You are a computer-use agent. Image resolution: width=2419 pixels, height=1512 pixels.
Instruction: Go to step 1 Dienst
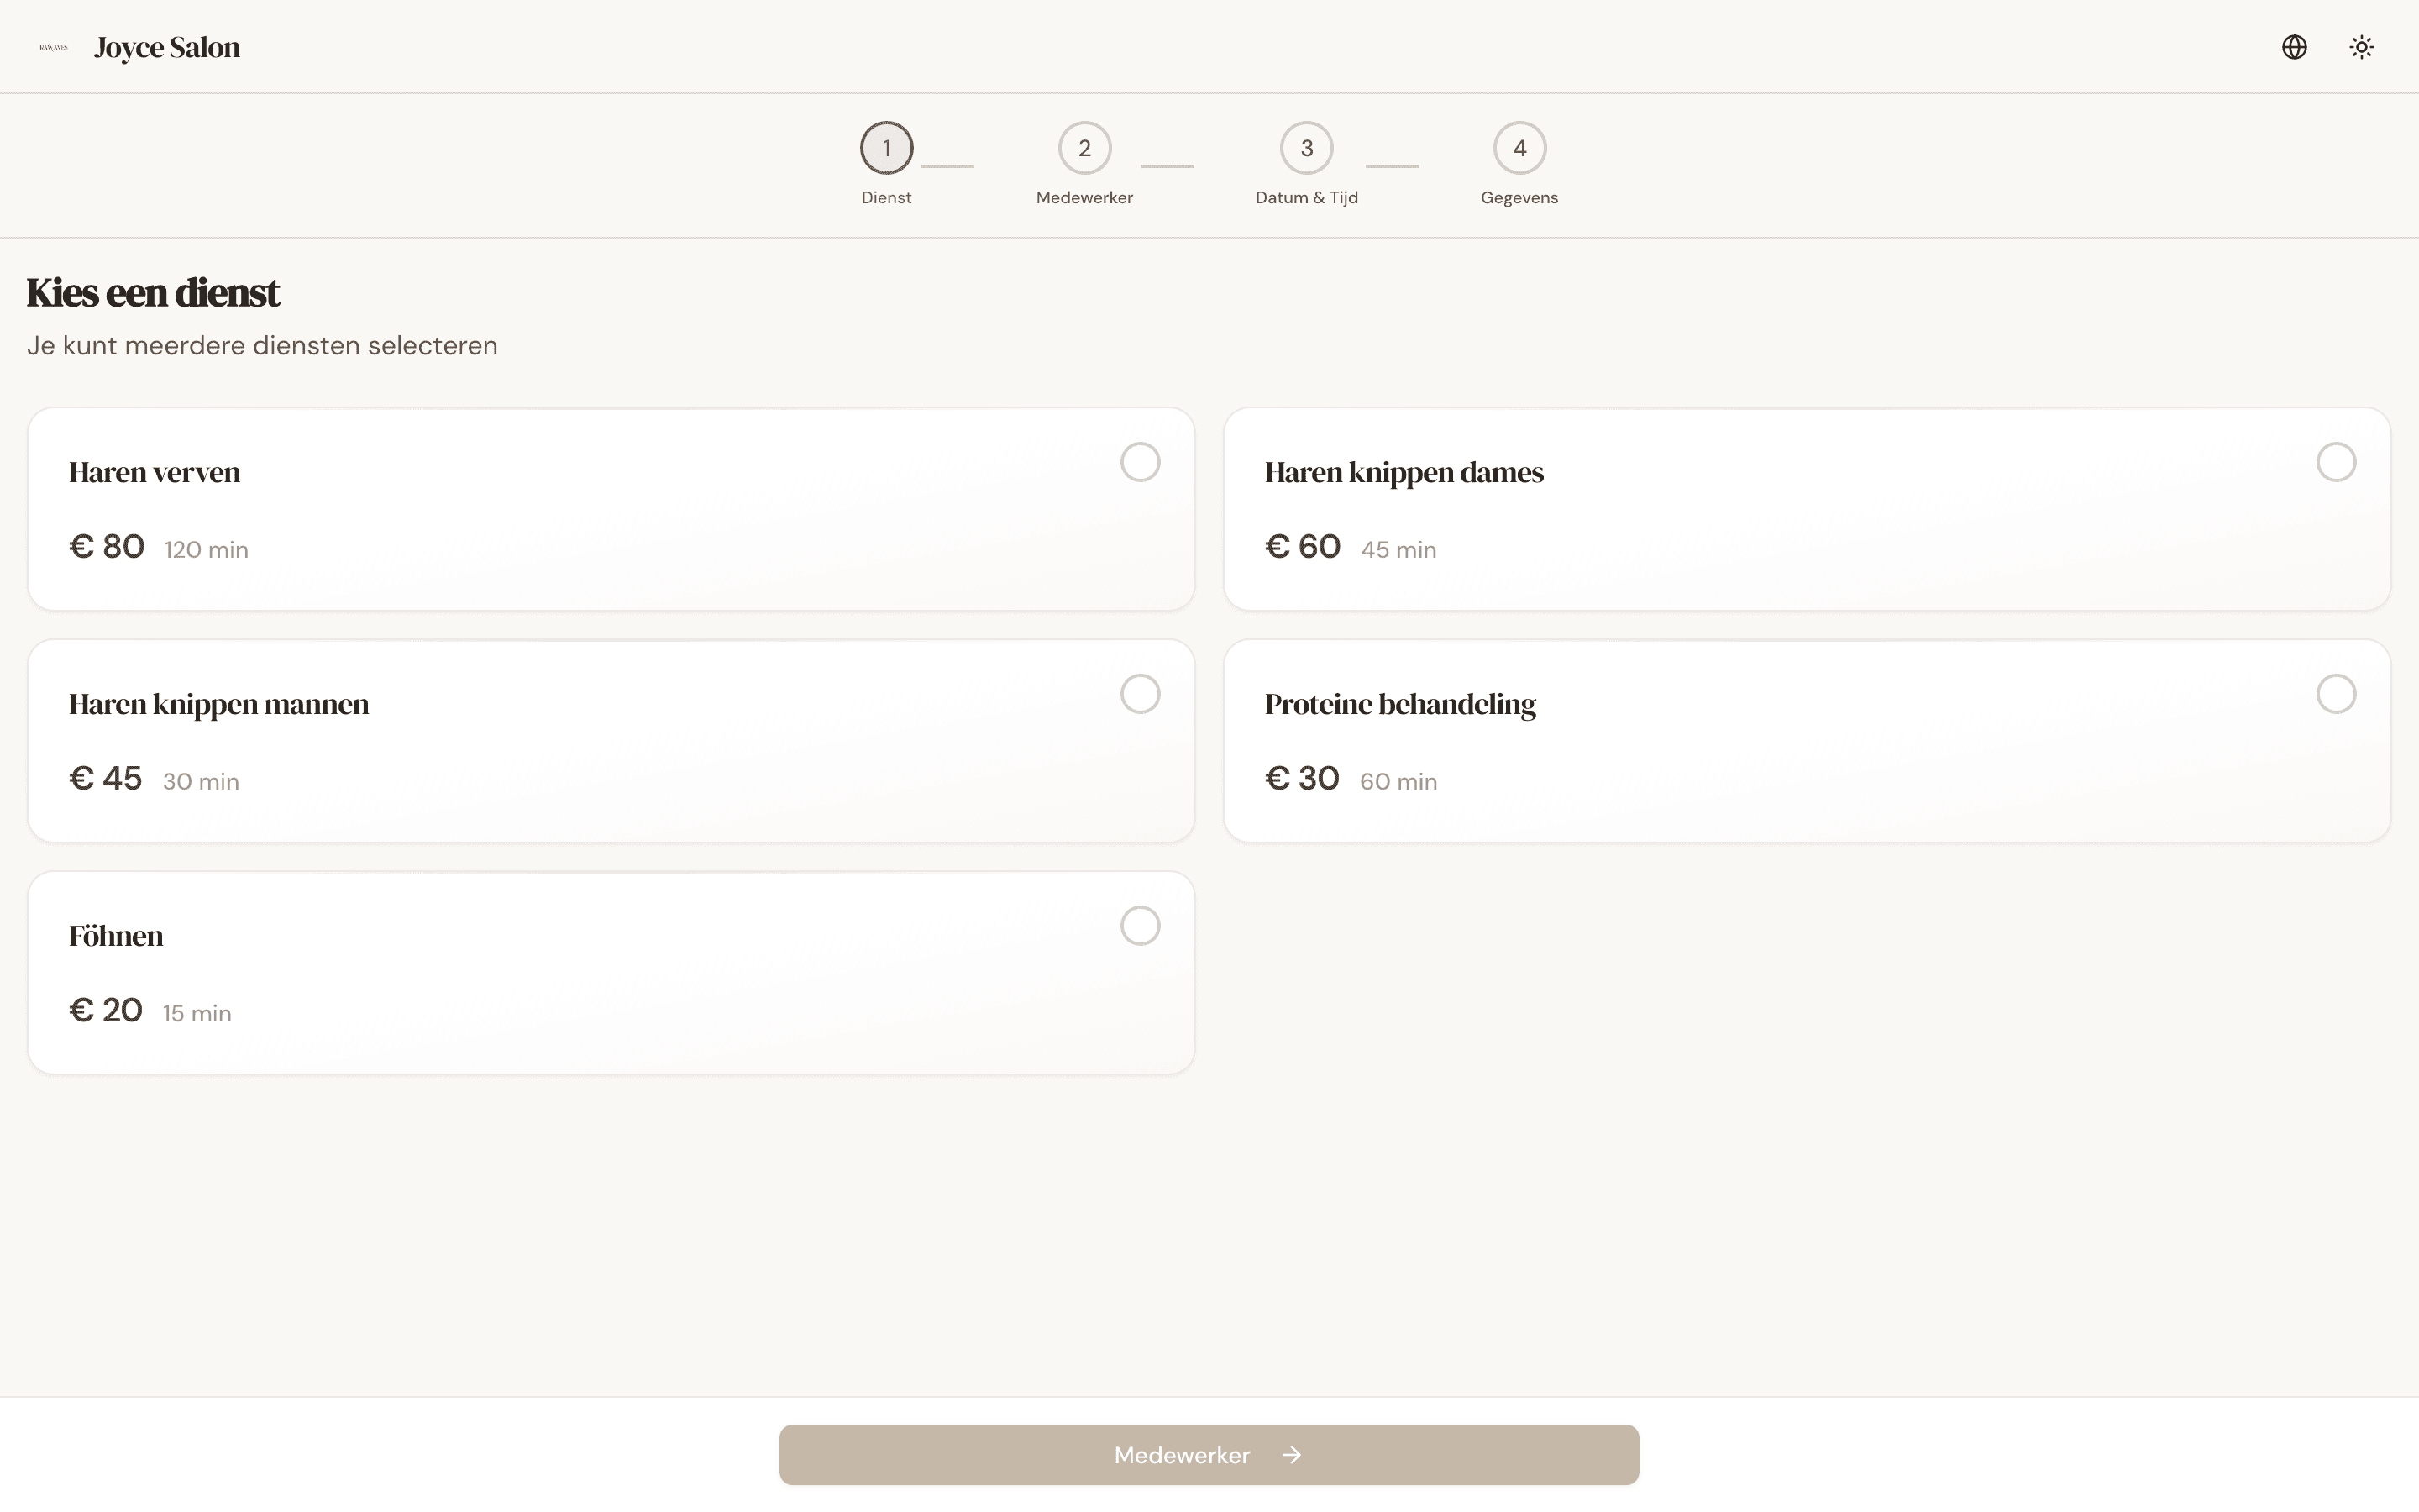coord(885,148)
